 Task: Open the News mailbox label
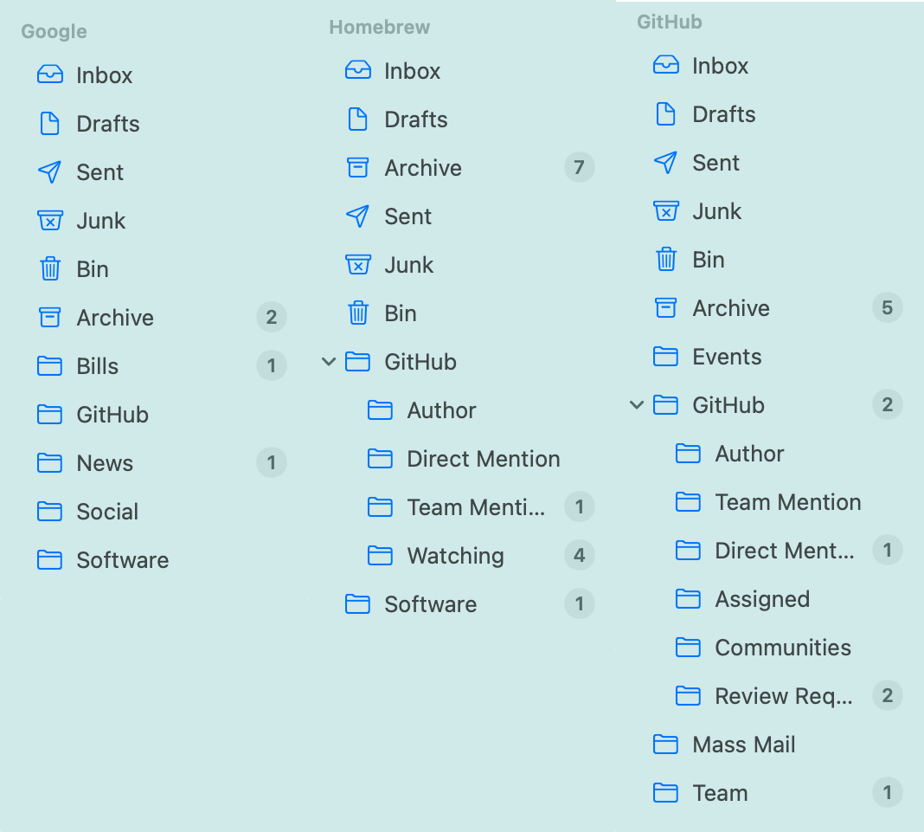[x=105, y=463]
